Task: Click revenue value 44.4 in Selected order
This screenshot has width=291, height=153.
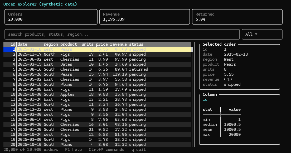Action: tap(229, 79)
